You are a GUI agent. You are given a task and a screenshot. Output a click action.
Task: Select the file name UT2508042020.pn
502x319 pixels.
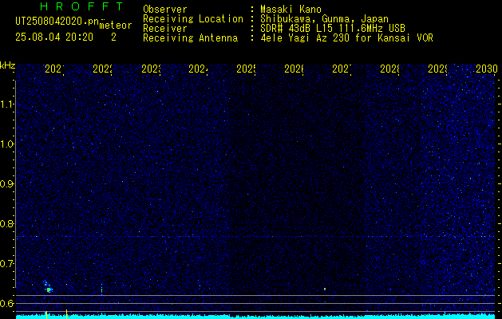tap(57, 22)
